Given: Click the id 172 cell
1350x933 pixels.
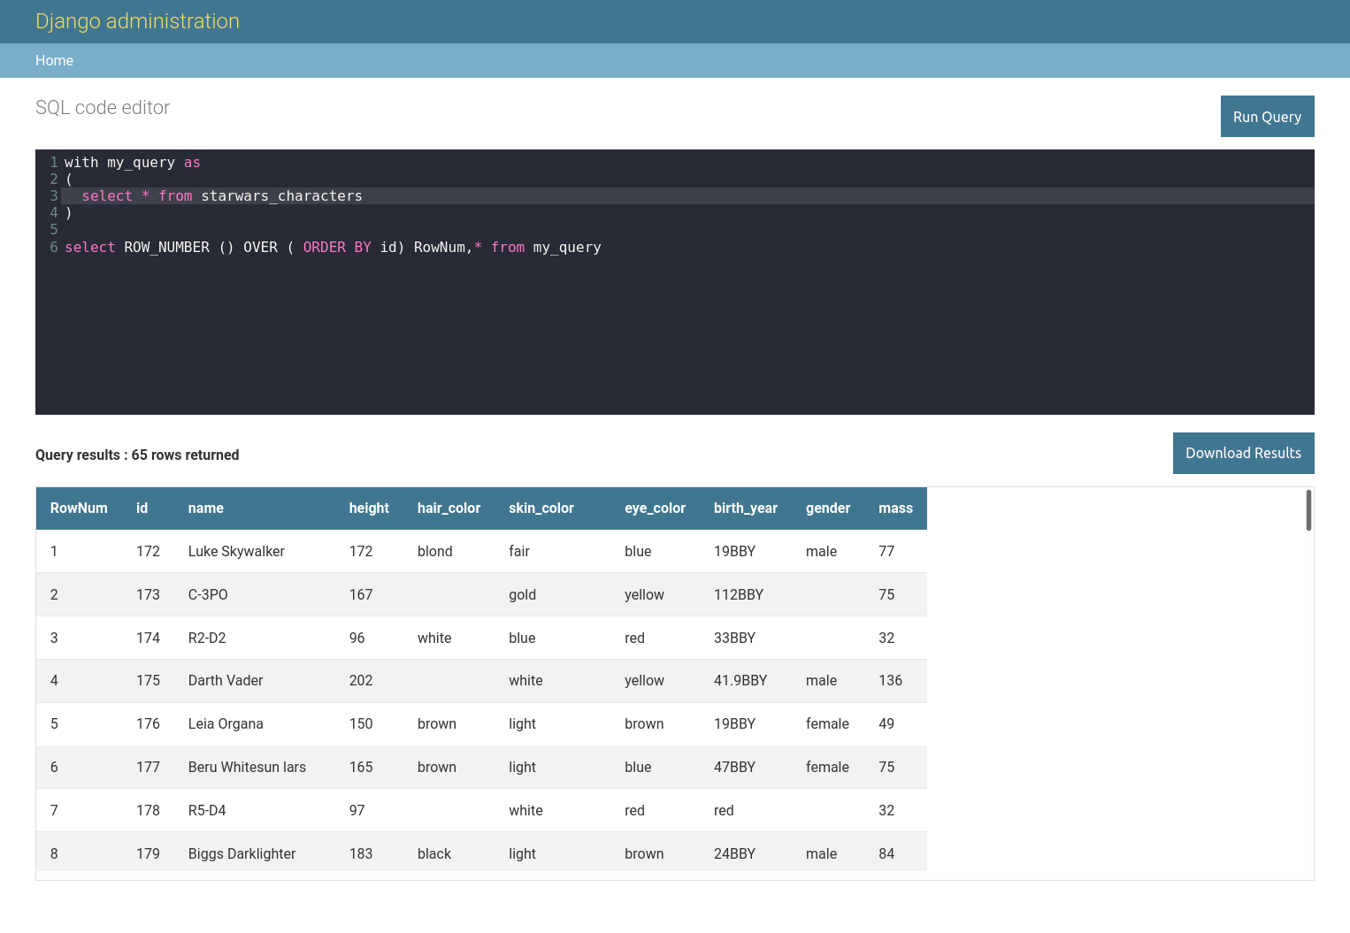Looking at the screenshot, I should [148, 551].
